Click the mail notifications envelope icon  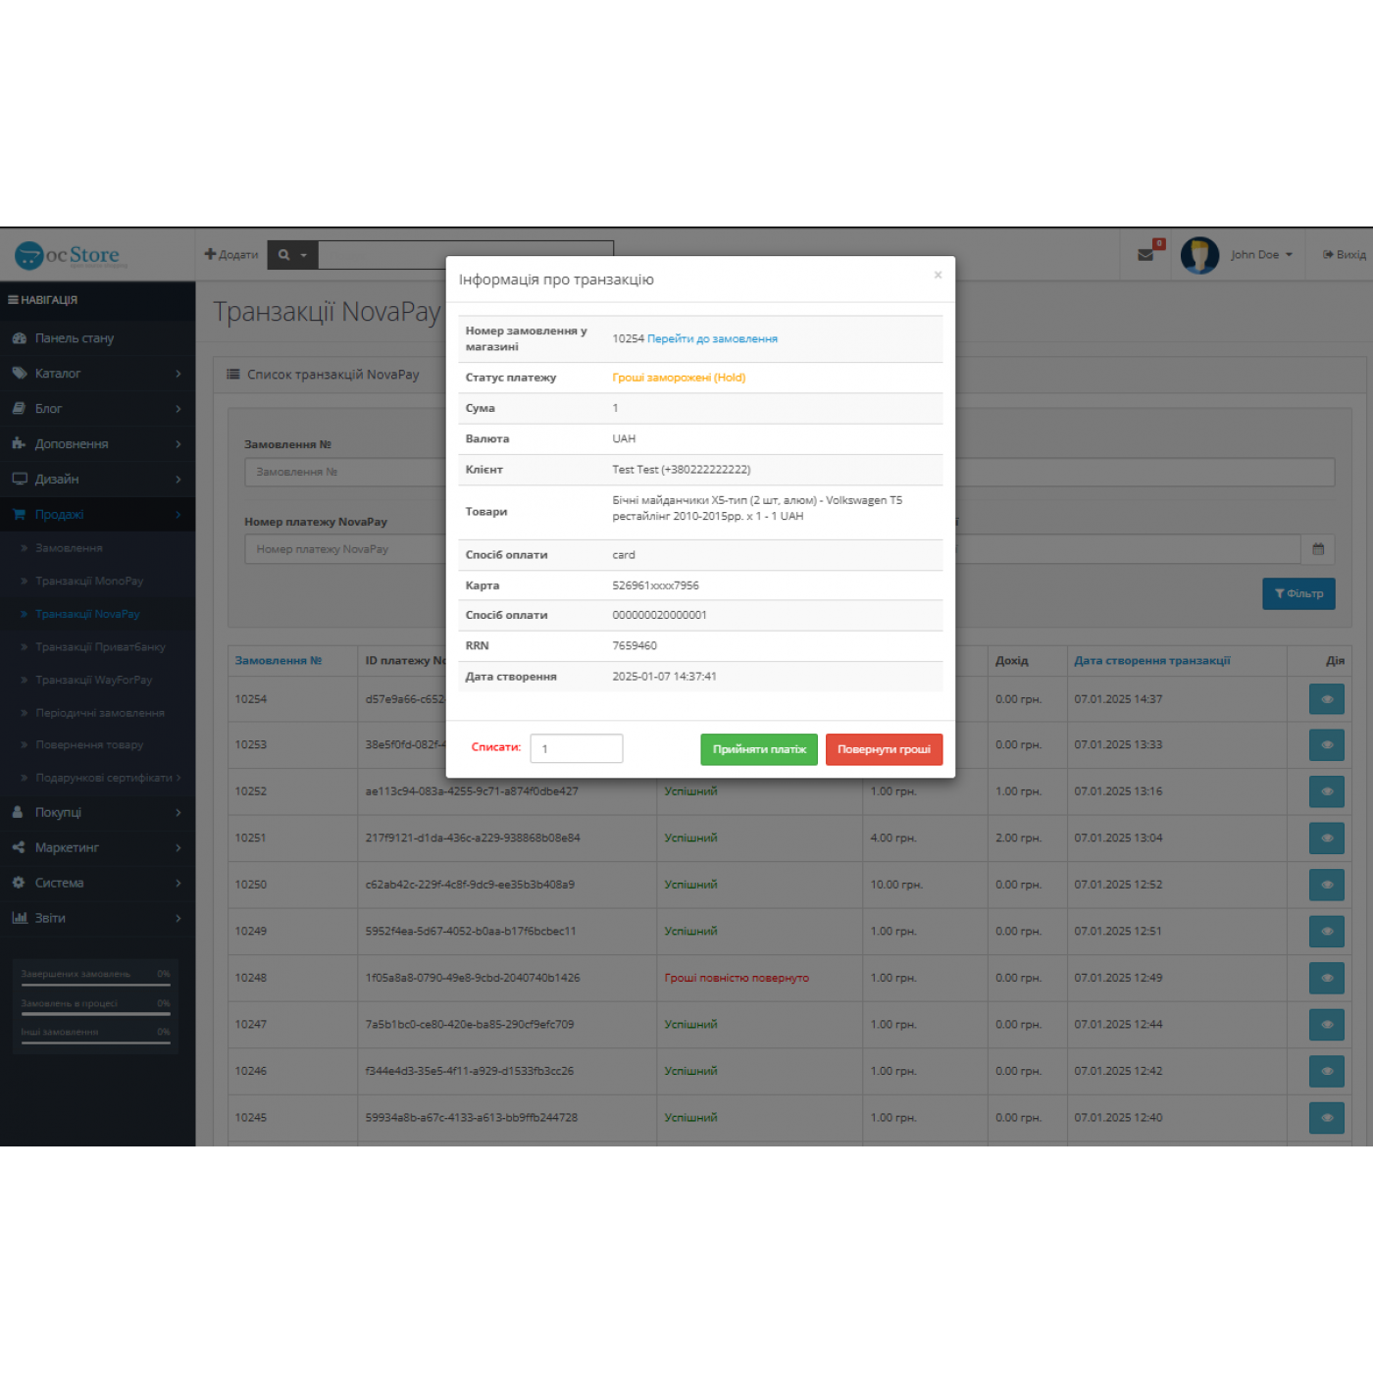(1145, 255)
